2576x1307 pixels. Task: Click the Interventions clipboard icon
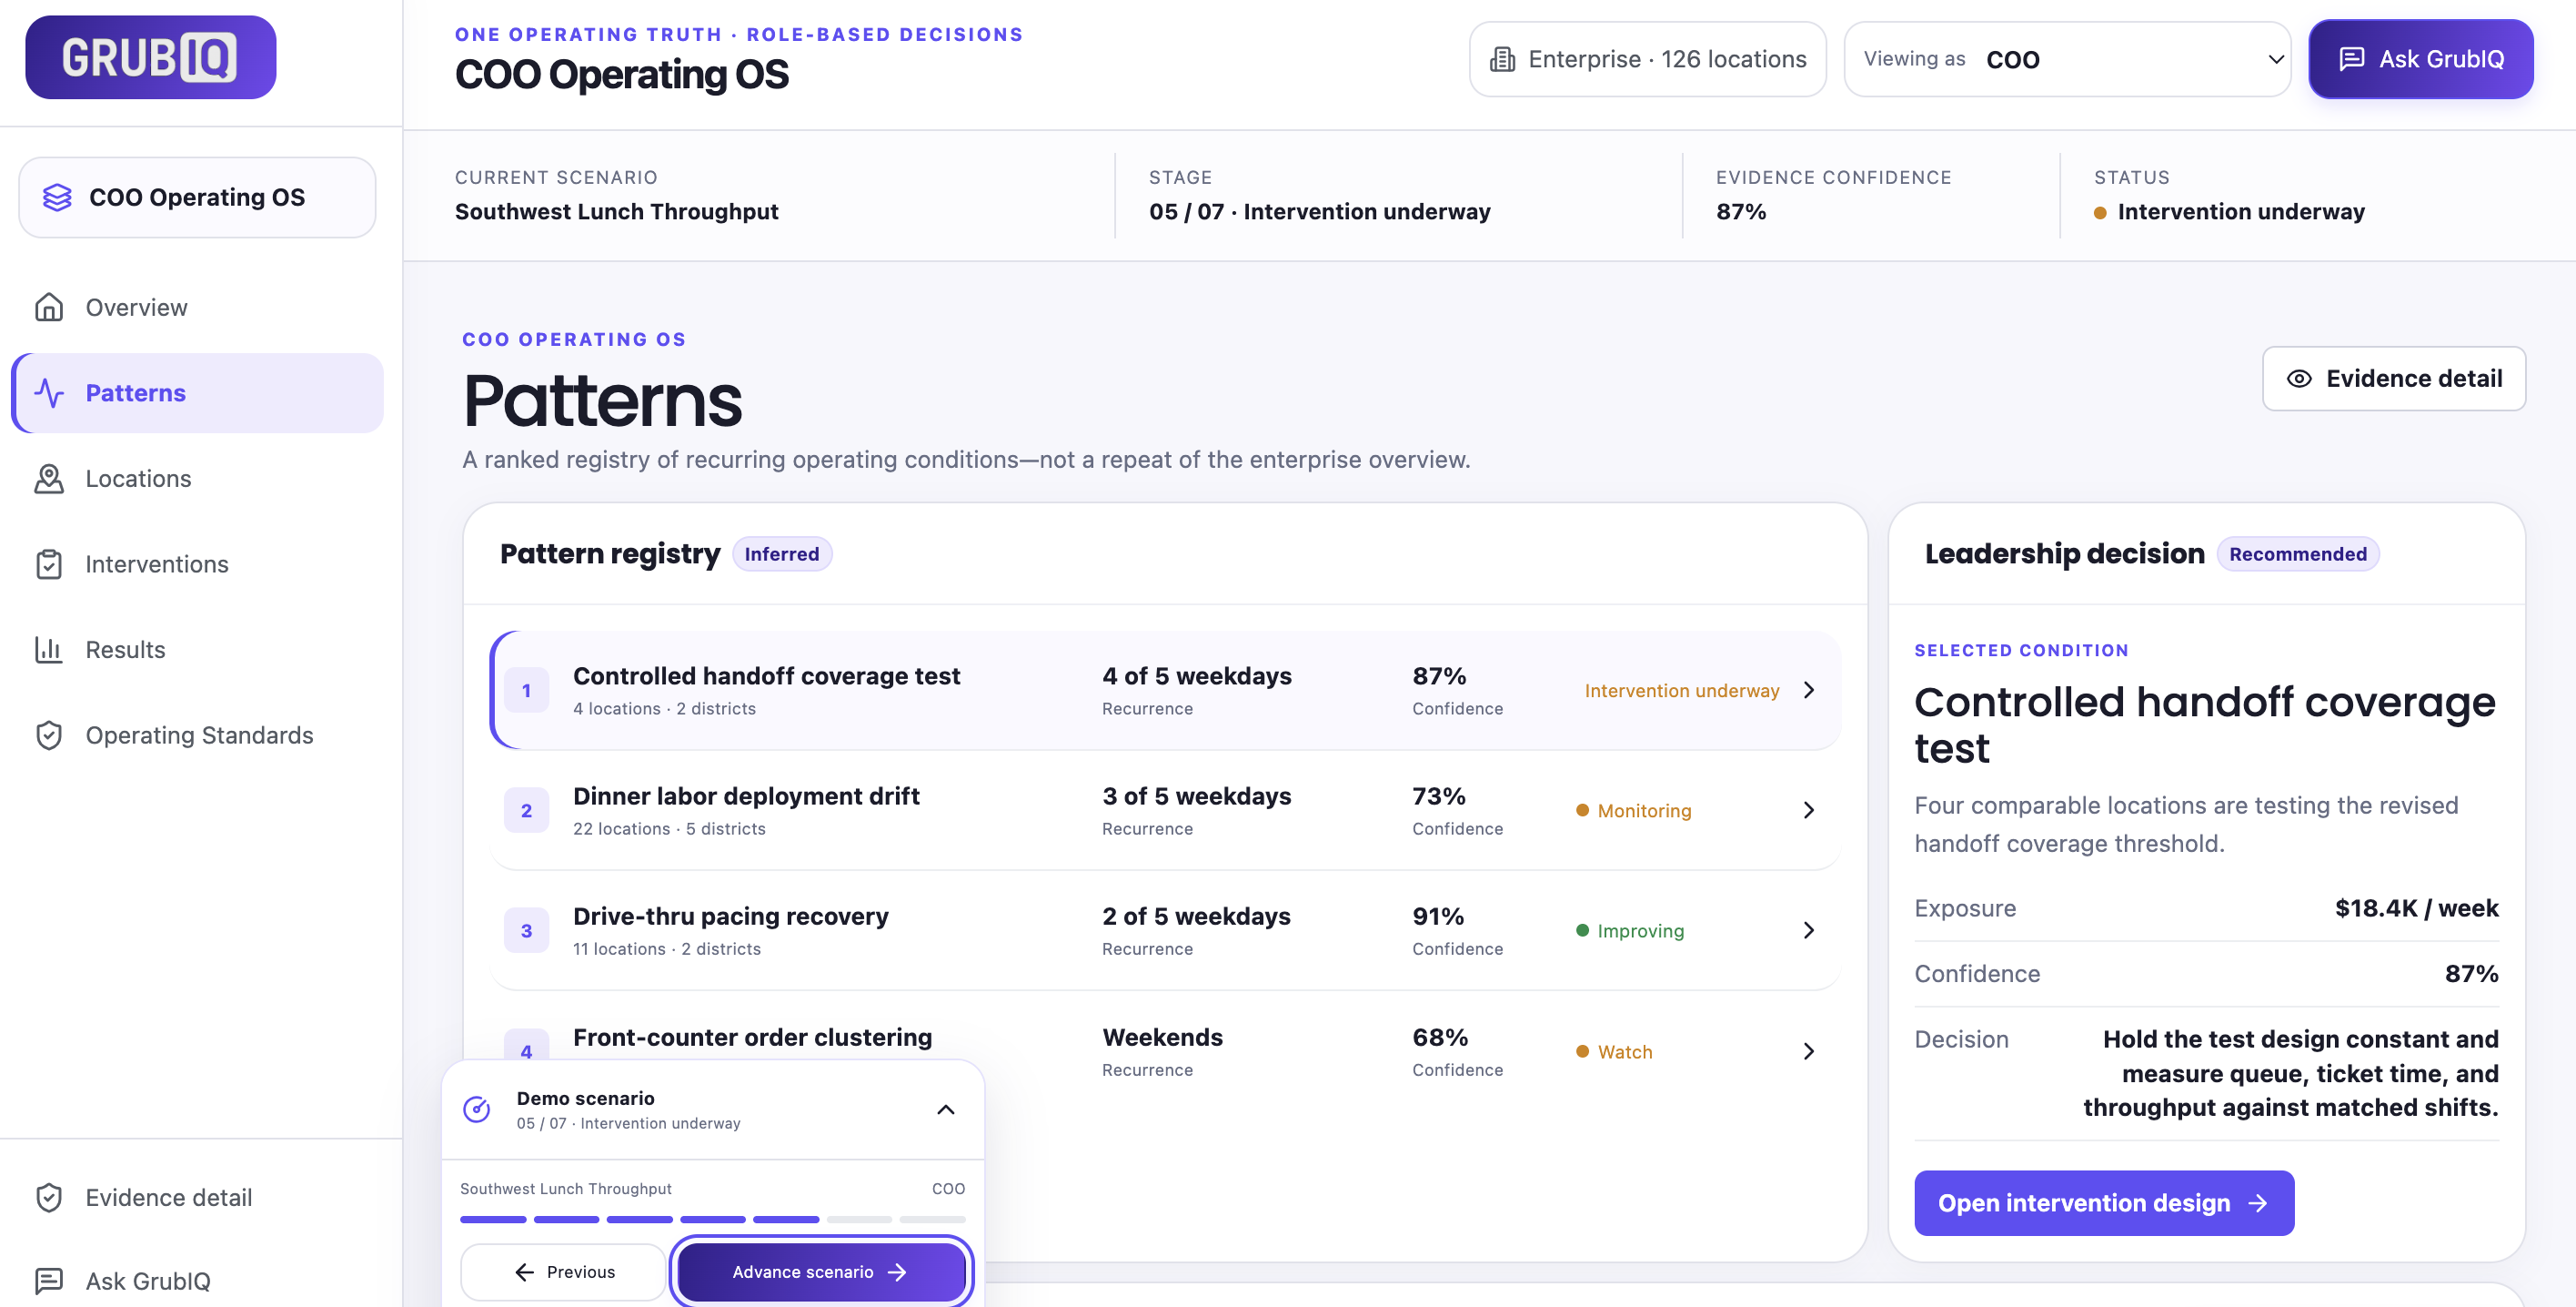tap(49, 563)
